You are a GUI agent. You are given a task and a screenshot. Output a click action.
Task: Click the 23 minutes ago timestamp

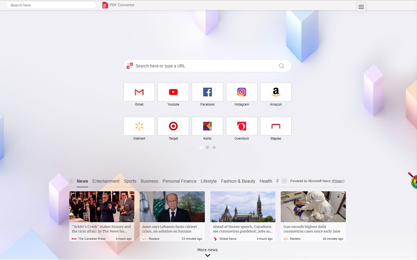[x=192, y=239]
